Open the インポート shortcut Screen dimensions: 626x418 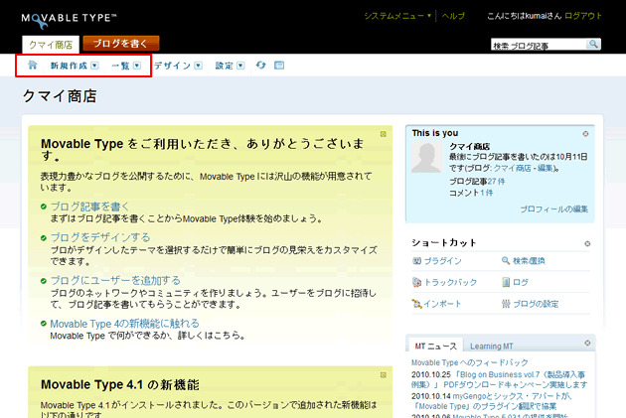(x=437, y=304)
